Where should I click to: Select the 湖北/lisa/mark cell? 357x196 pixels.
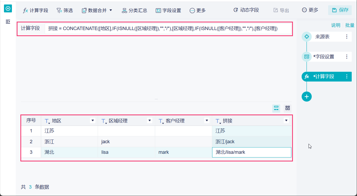click(x=252, y=152)
